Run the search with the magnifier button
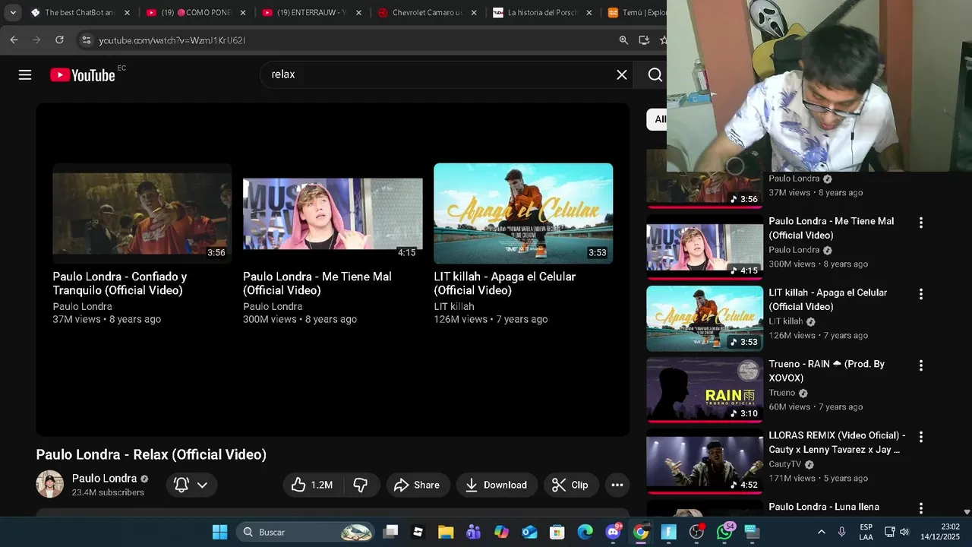 655,74
